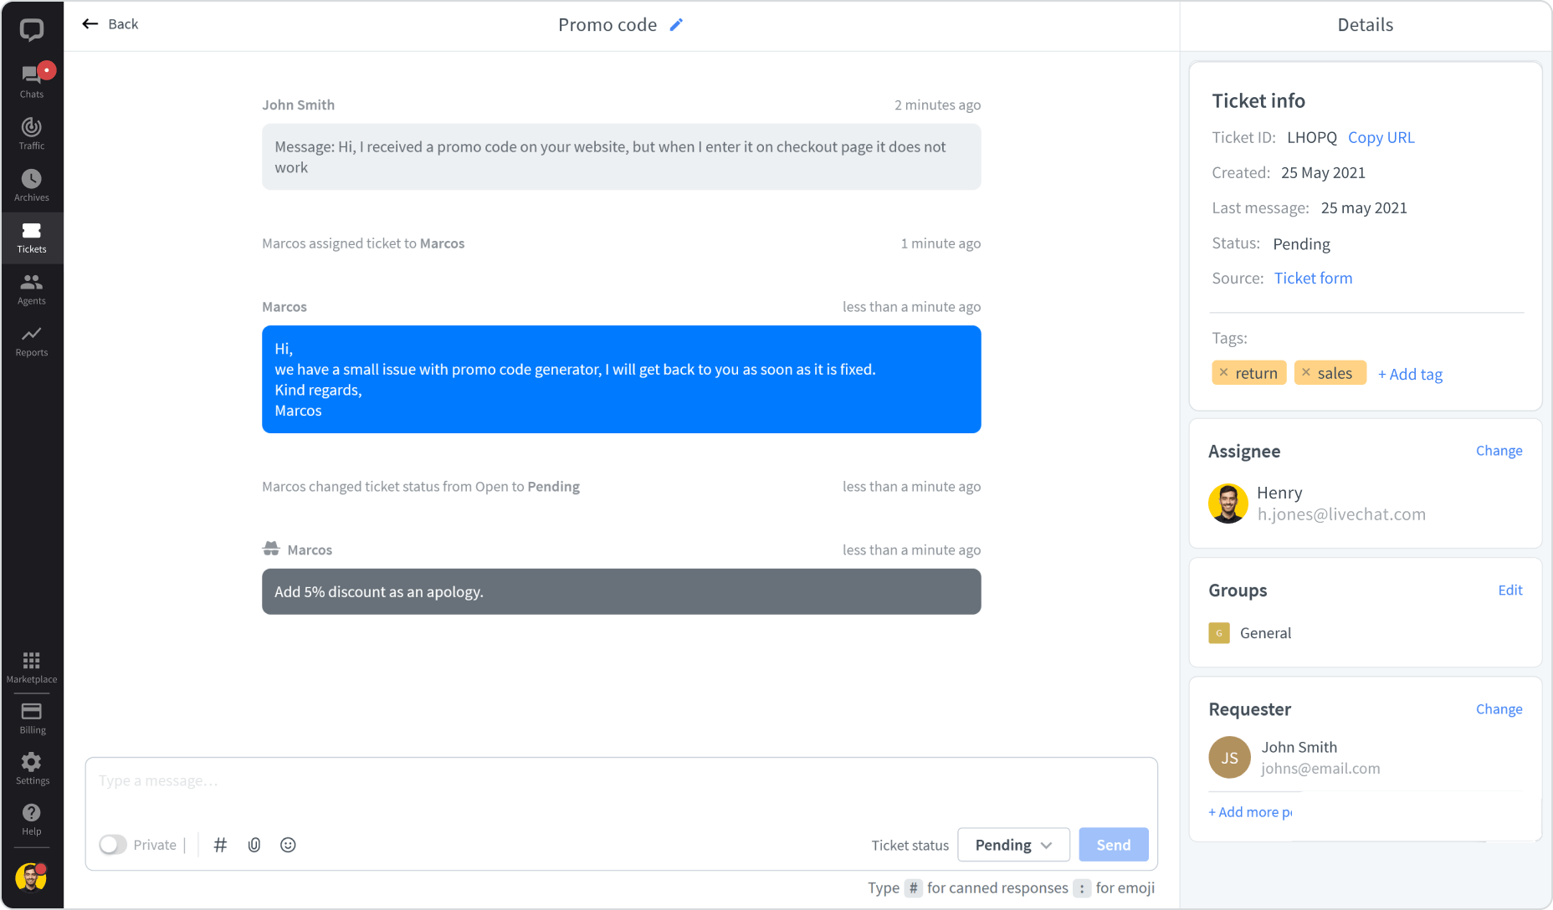
Task: Open the Marketplace apps grid
Action: [32, 667]
